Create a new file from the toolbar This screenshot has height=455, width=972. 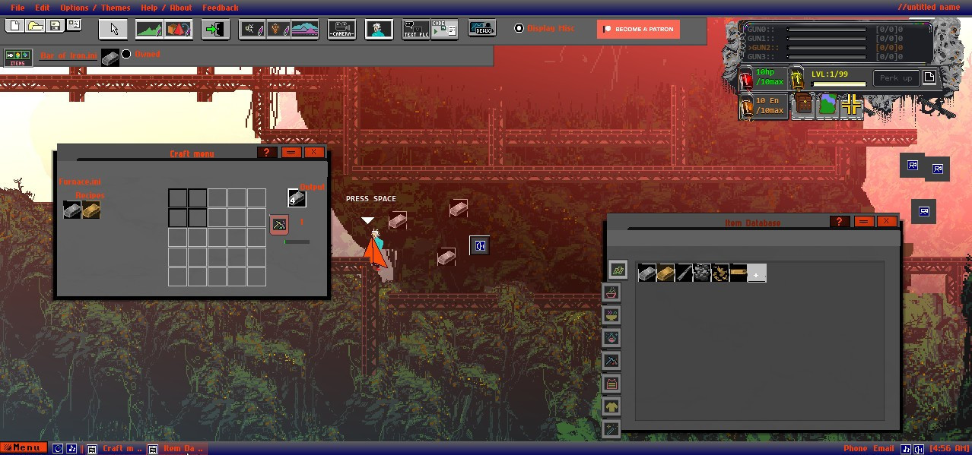(14, 26)
